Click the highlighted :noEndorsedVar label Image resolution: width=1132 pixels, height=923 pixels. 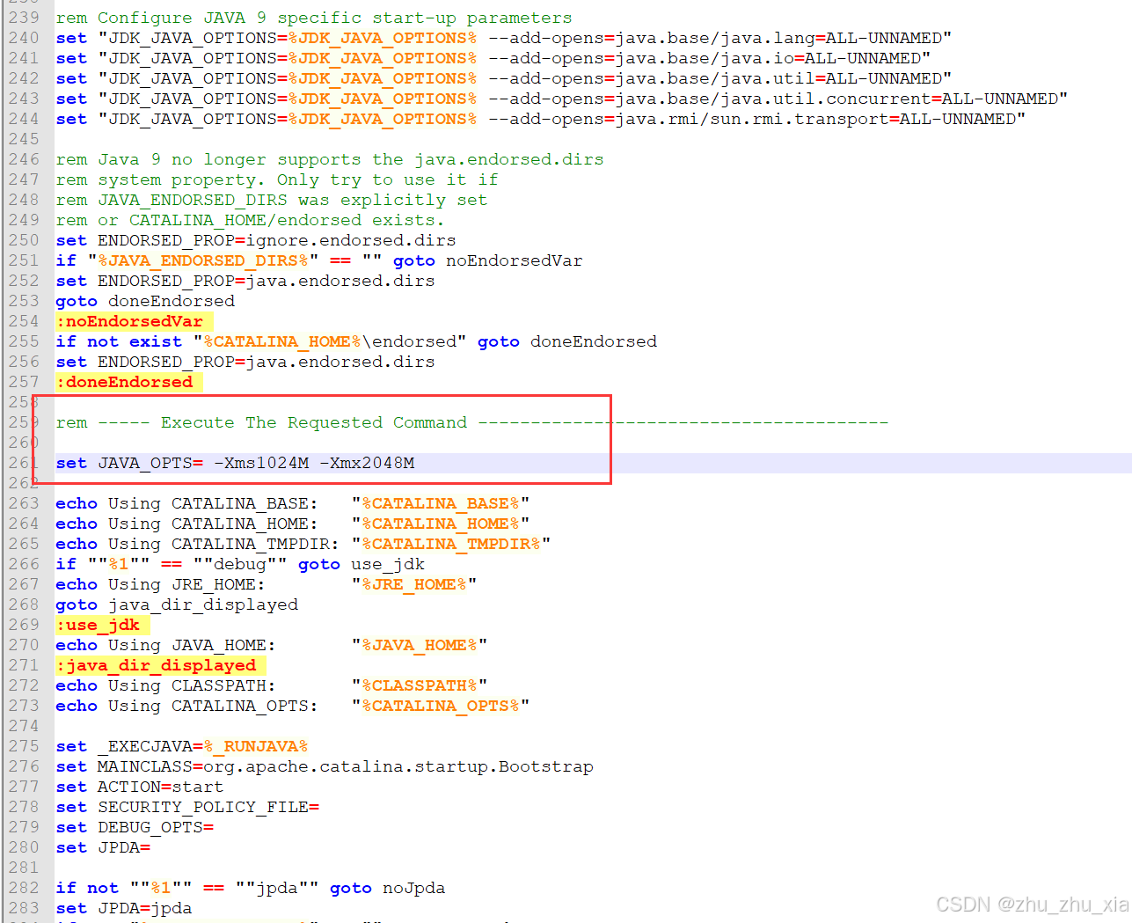[130, 321]
